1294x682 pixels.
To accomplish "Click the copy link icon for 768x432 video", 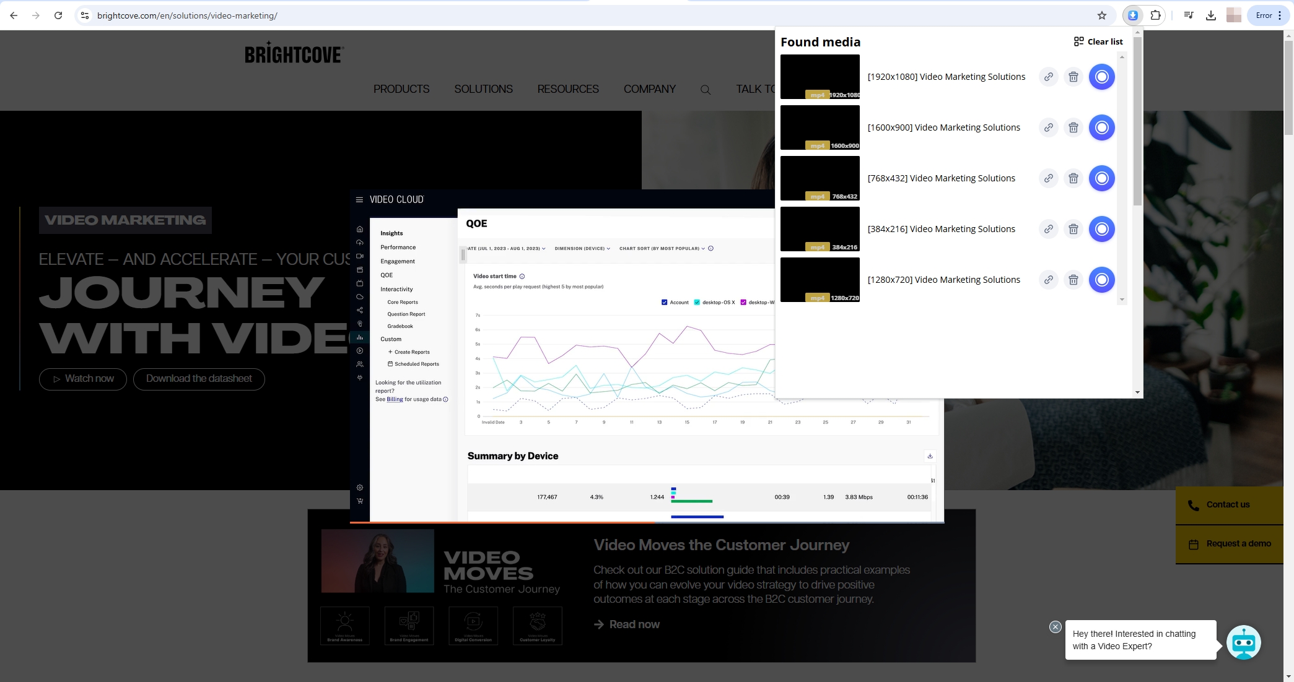I will 1047,179.
